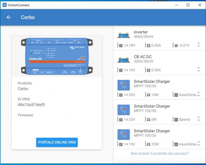
Task: Click the solar power icon beside 14W
Action: point(148,95)
